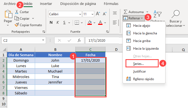Screen dimensions: 188x108
Task: Click the Fecha header cell
Action: tap(90, 55)
